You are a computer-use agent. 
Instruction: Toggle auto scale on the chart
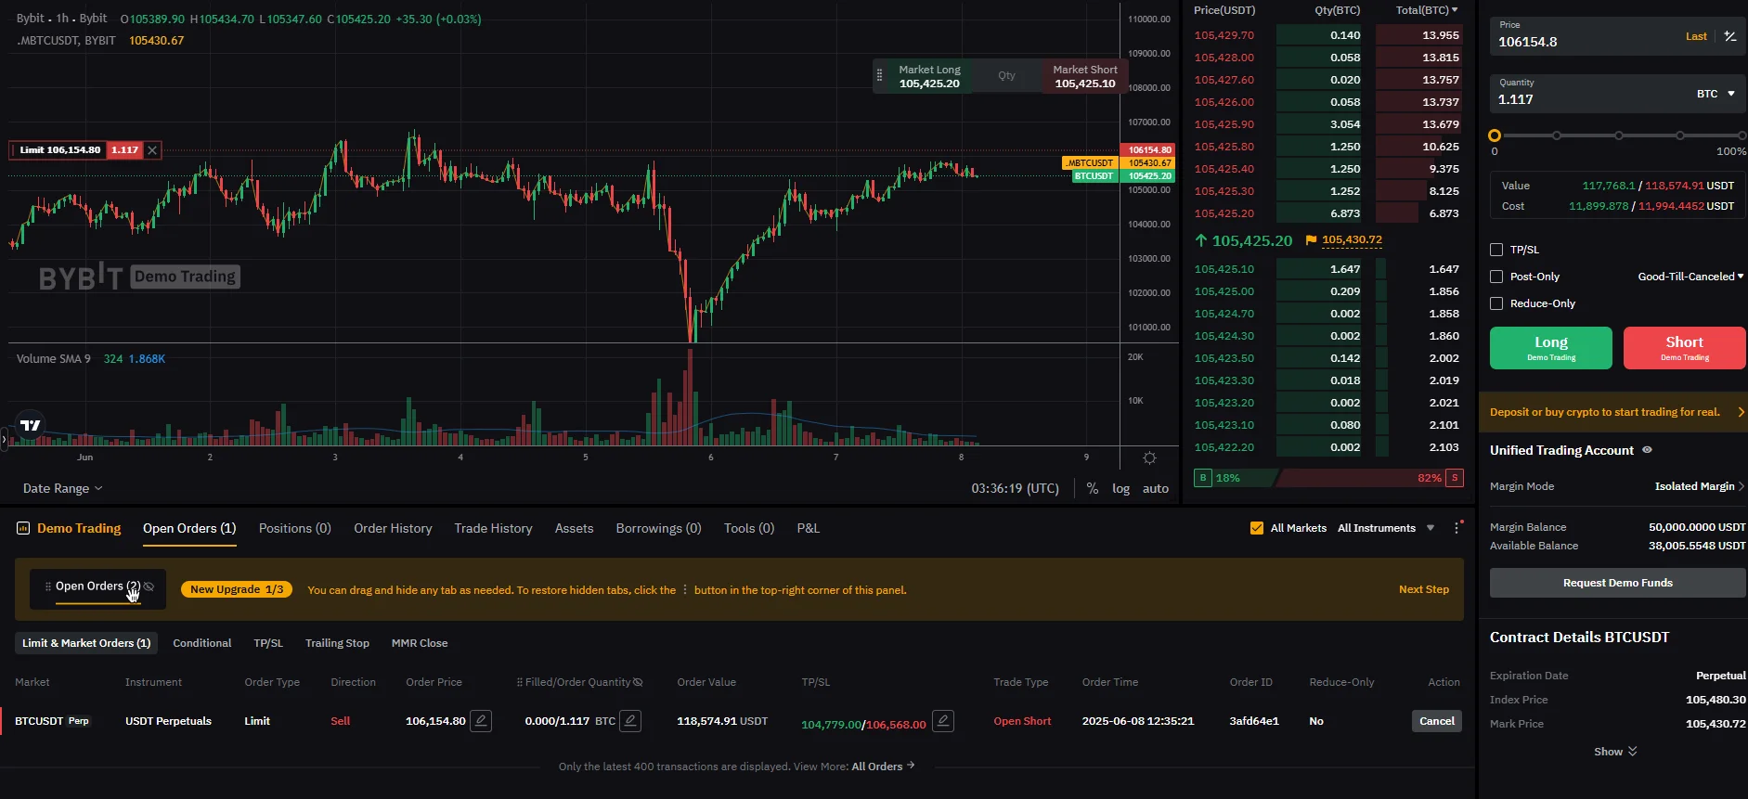click(x=1156, y=488)
